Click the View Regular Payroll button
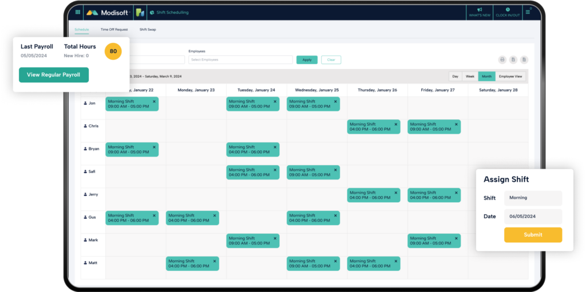 coord(54,75)
